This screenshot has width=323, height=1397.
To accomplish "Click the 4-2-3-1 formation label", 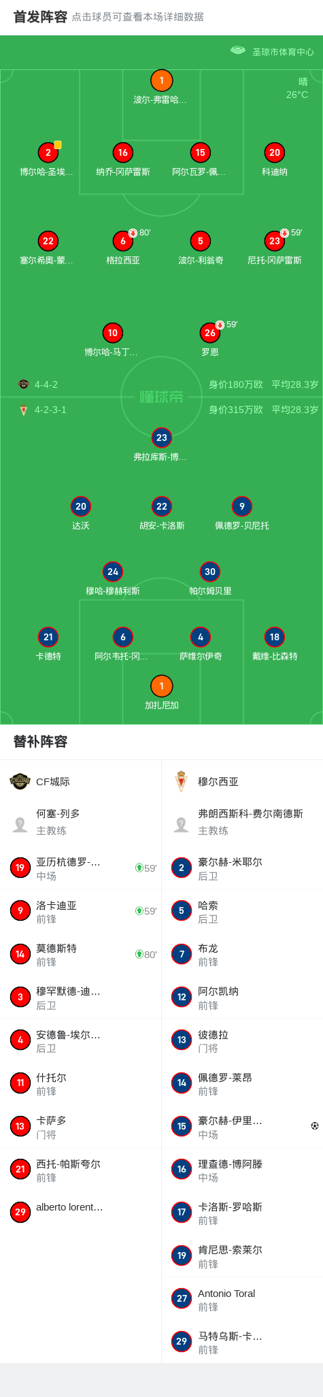I will (50, 410).
